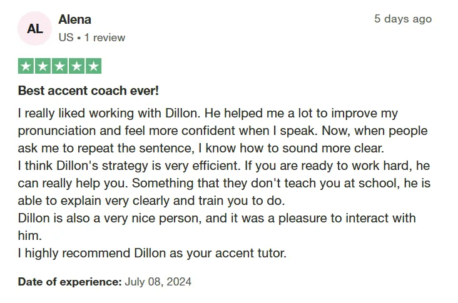Click the first green rating star

coord(26,66)
